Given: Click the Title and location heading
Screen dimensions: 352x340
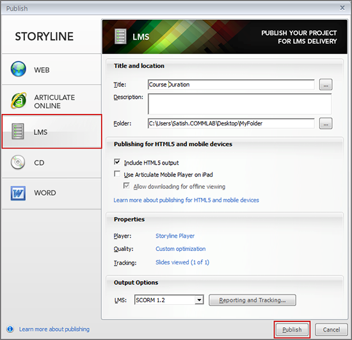Looking at the screenshot, I should click(139, 66).
